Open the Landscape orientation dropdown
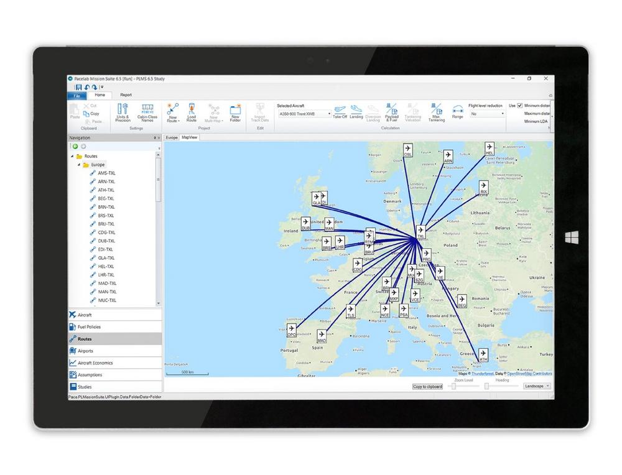622x475 pixels. click(537, 386)
